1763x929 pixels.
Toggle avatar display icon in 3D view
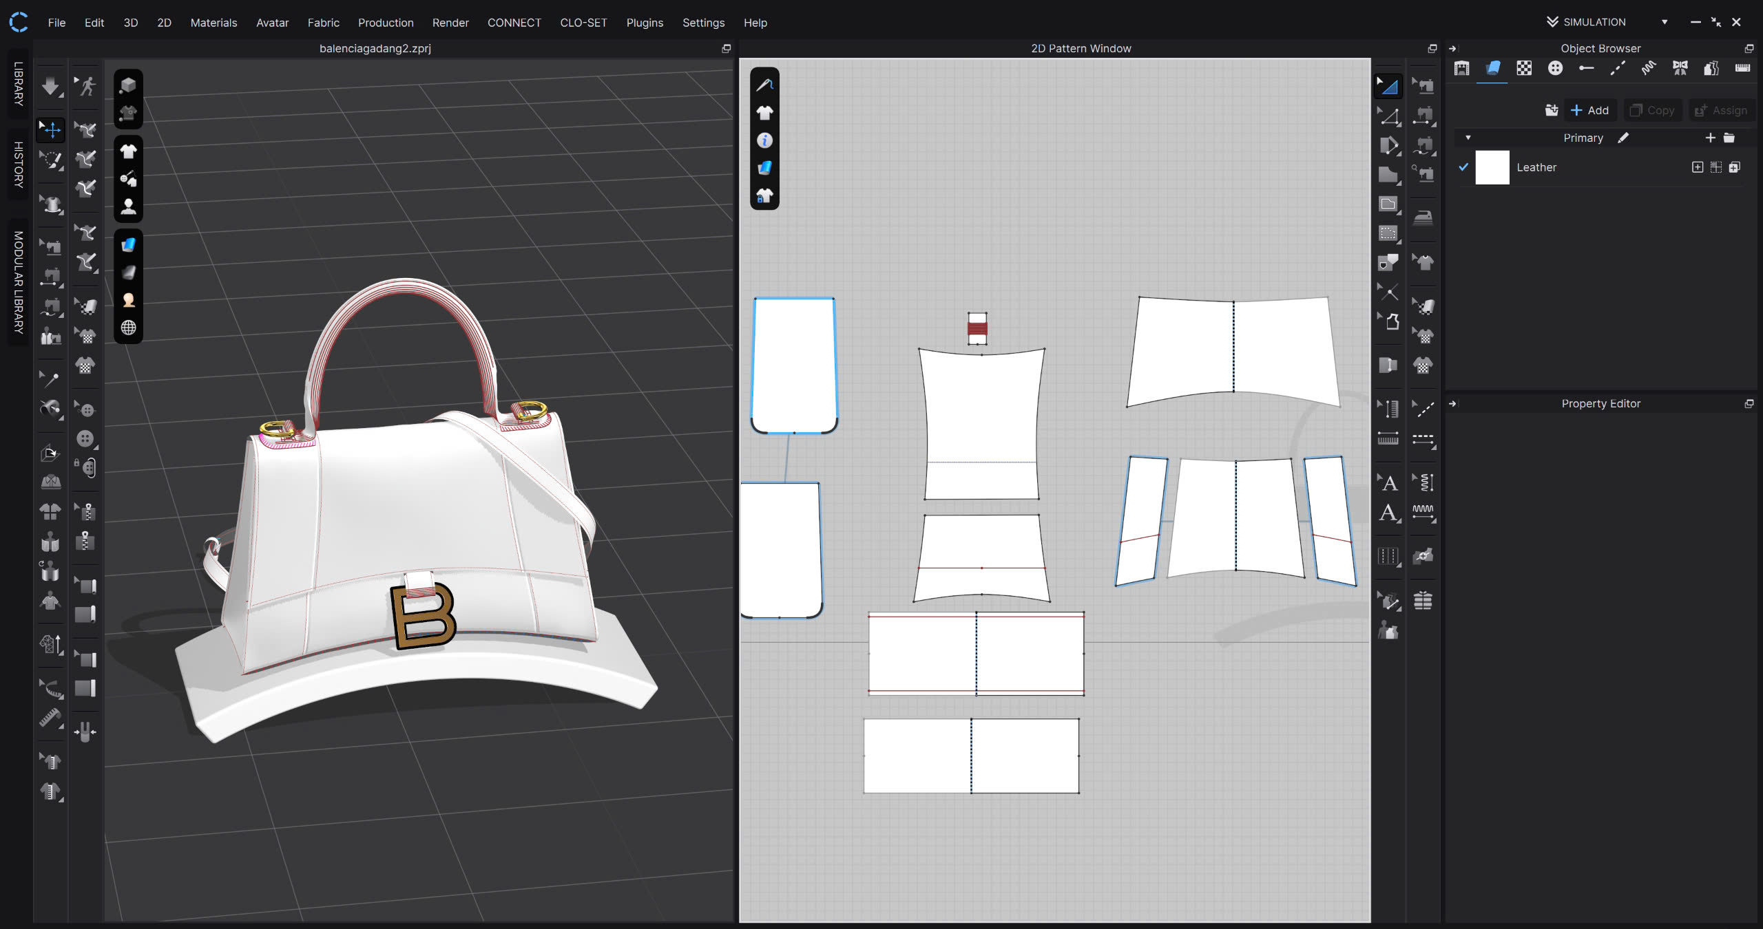click(128, 206)
